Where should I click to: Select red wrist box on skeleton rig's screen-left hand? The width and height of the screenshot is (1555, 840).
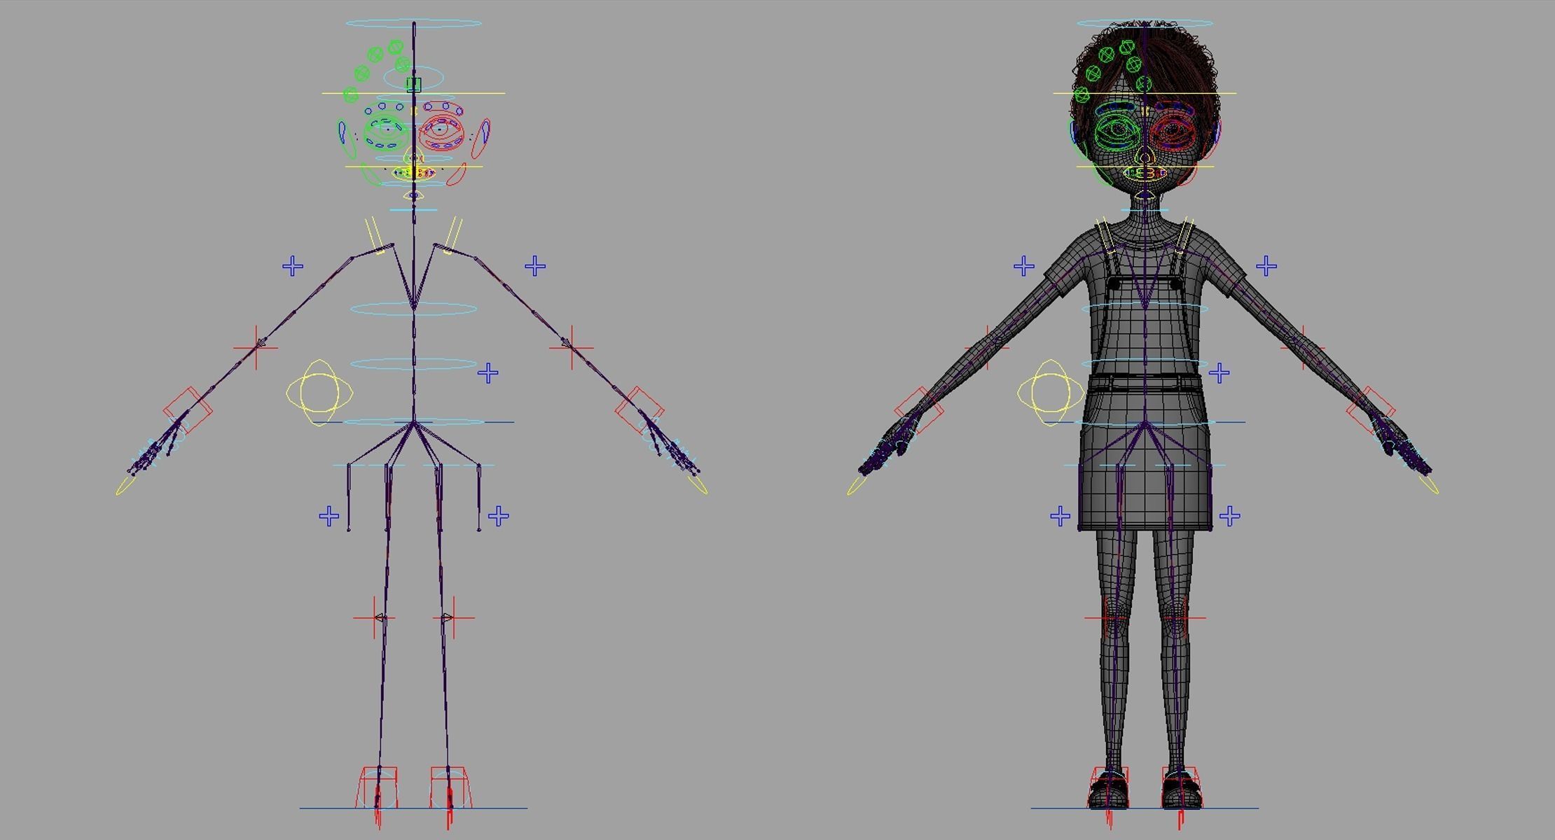[x=188, y=410]
